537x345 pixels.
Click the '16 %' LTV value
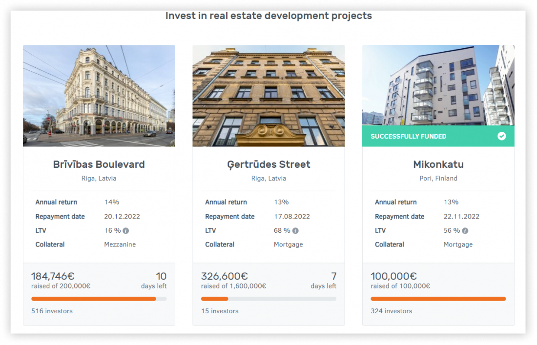point(112,231)
